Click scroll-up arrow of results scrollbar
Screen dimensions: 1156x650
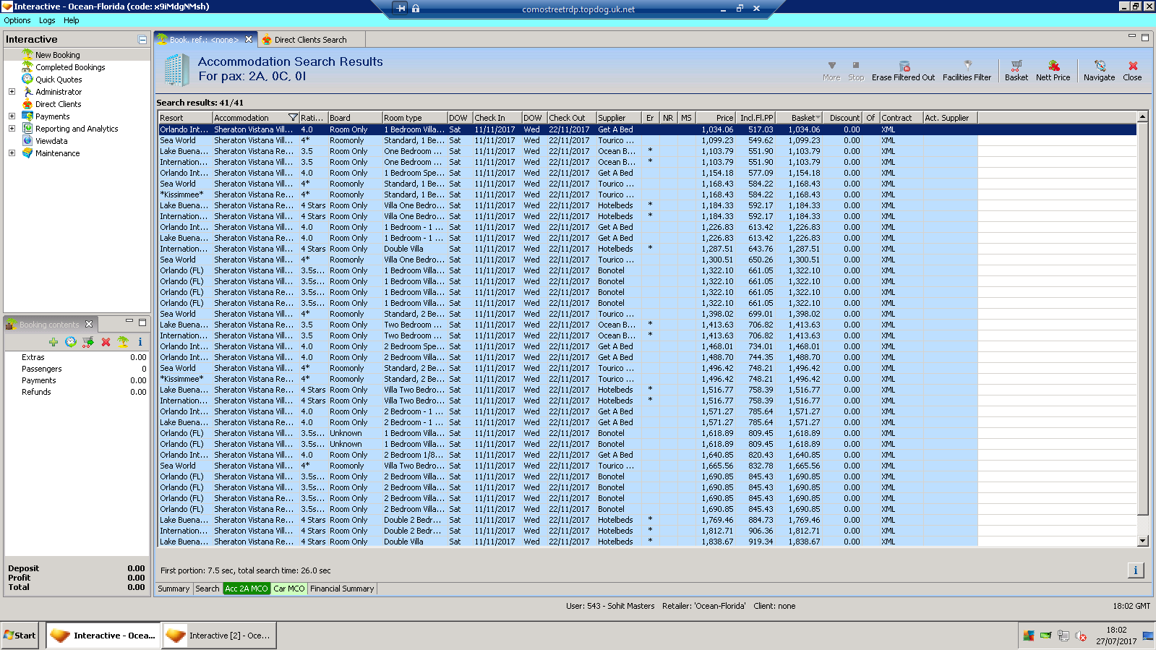tap(1143, 117)
